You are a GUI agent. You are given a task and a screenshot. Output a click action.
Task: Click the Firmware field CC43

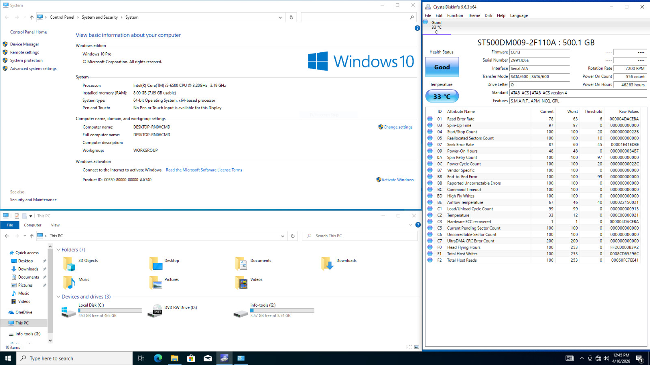(x=539, y=52)
